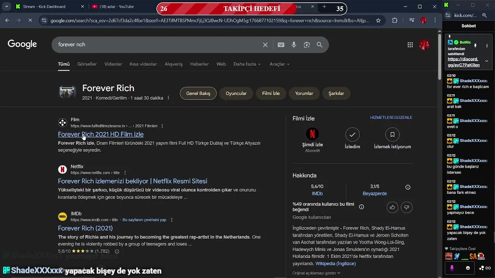Open media control icon in Chrome toolbar

click(412, 20)
